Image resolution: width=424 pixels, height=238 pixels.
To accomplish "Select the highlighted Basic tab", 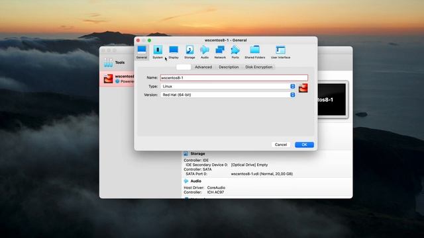I will pyautogui.click(x=184, y=67).
